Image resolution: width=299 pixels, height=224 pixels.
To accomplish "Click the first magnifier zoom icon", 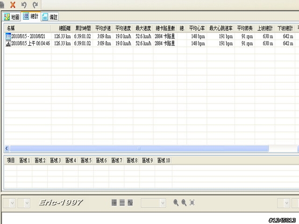I will coord(176,203).
